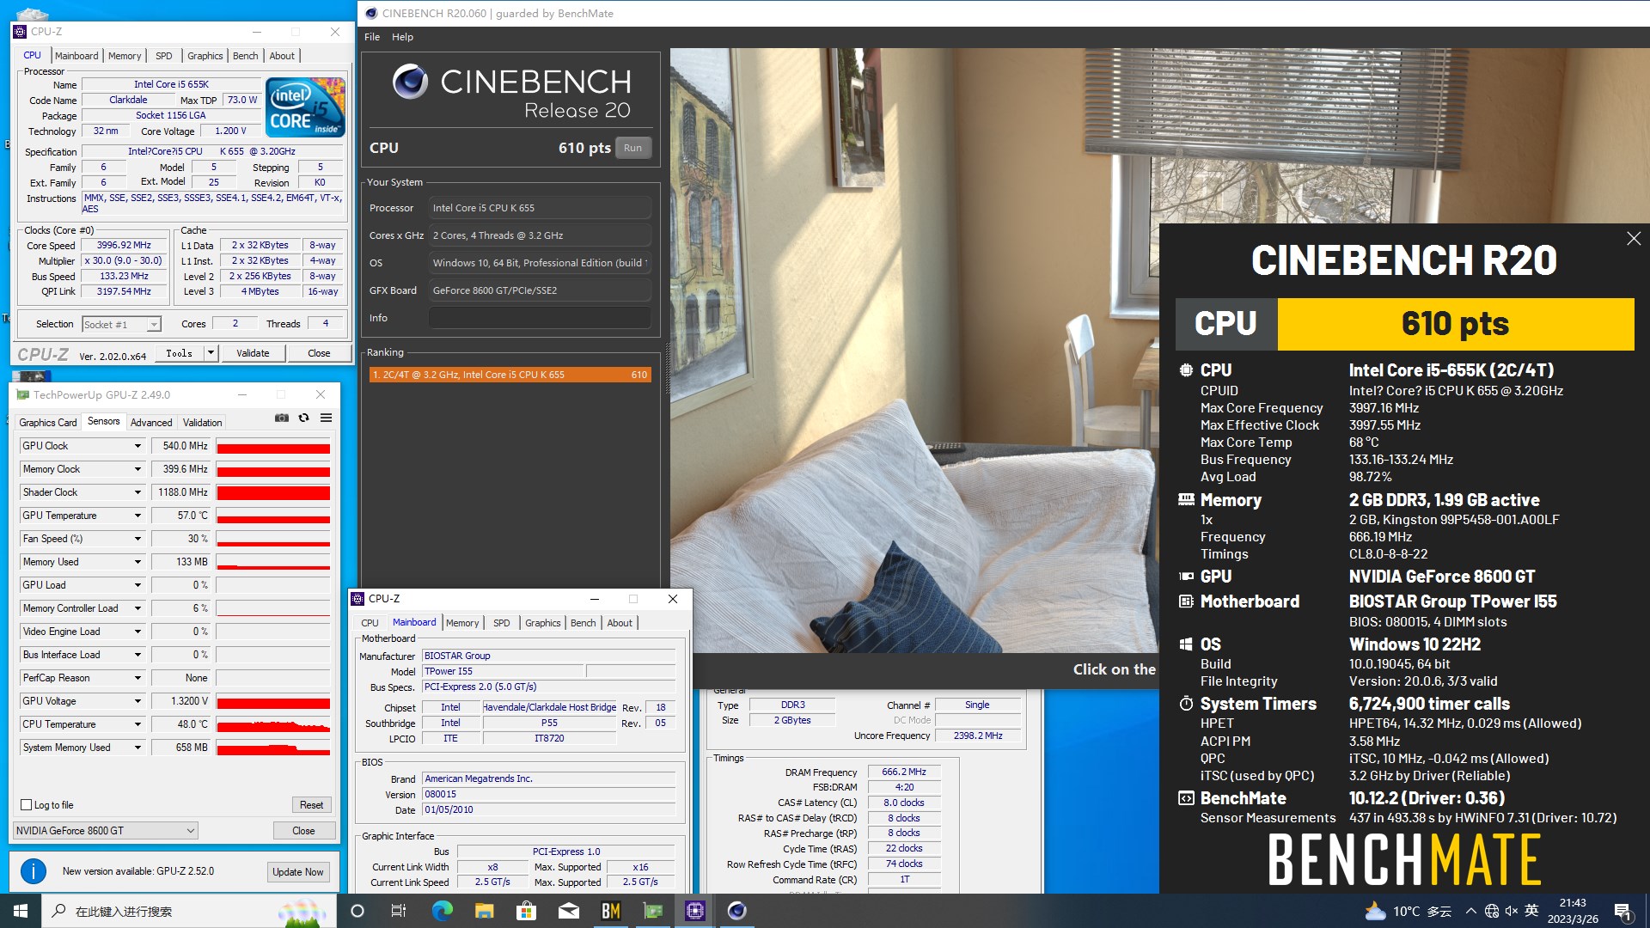The height and width of the screenshot is (928, 1650).
Task: Open Graphics Card tab in GPU-Z
Action: (x=48, y=422)
